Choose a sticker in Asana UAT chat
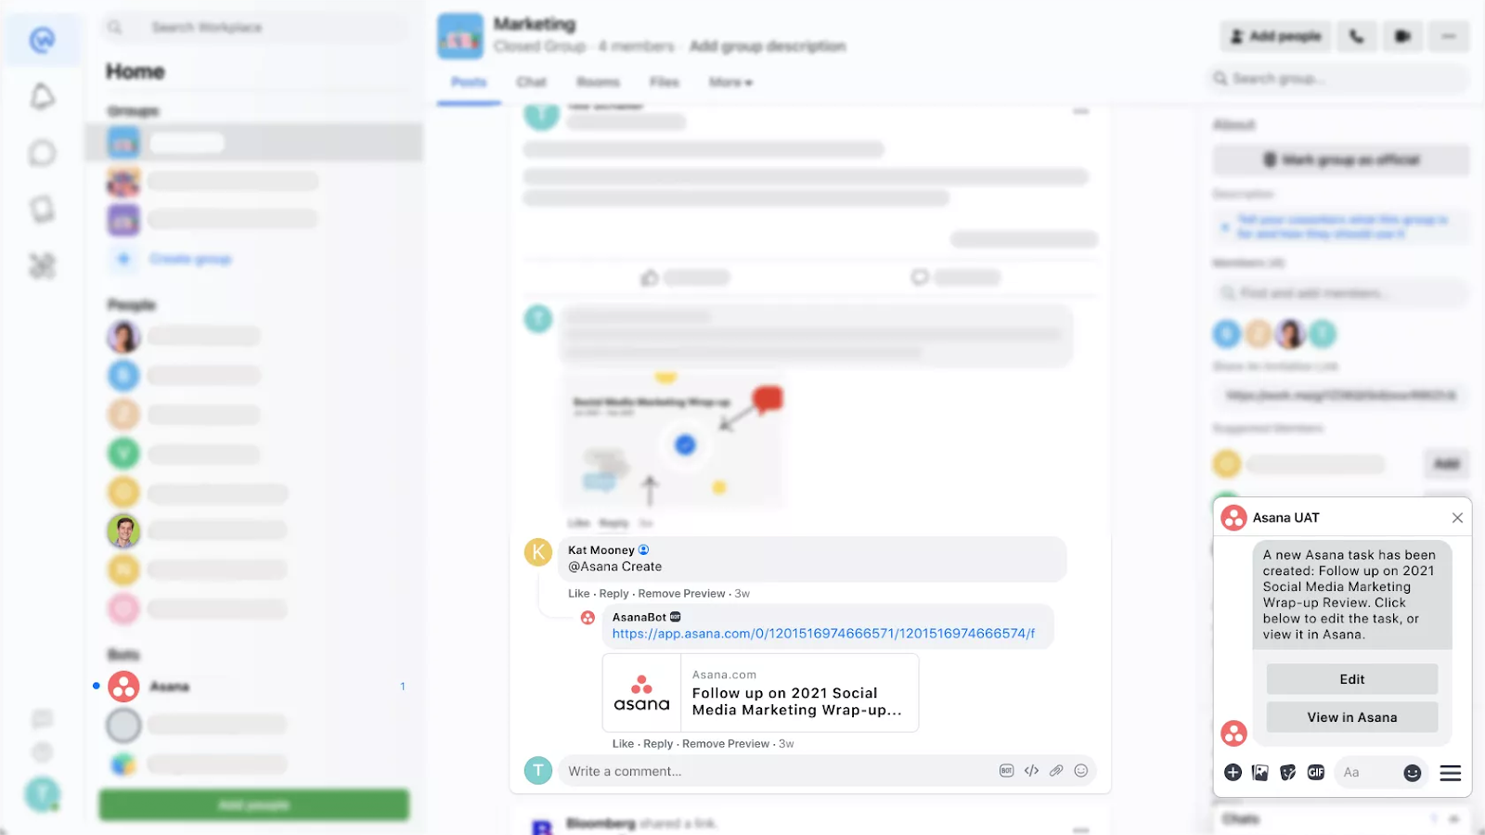 [1287, 773]
